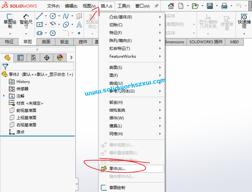
Task: Switch to the 钣金 ribbon tab
Action: 65,42
